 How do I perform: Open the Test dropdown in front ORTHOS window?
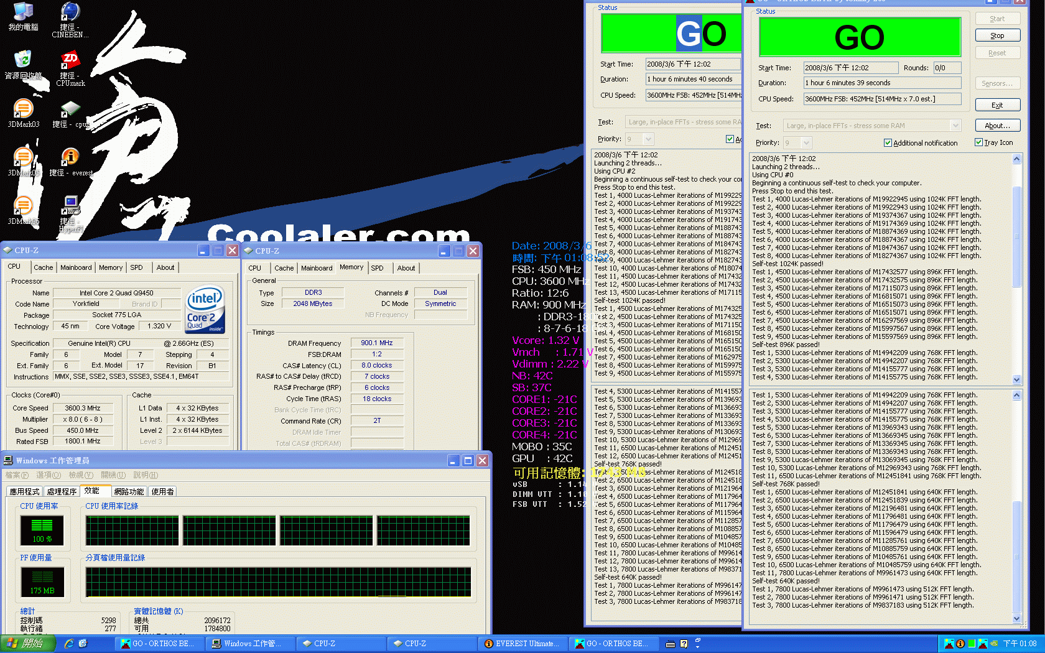(x=956, y=126)
